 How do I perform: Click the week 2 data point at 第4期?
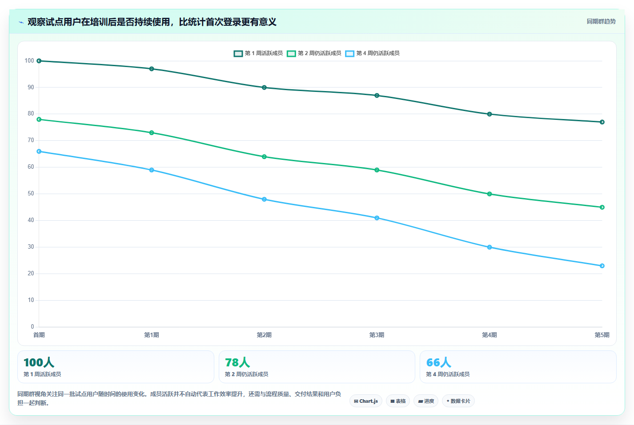pyautogui.click(x=490, y=194)
